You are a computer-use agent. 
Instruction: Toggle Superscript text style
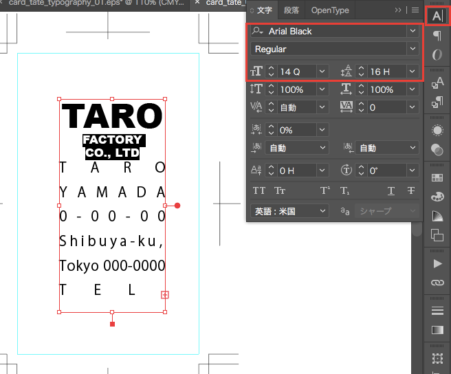[x=324, y=191]
